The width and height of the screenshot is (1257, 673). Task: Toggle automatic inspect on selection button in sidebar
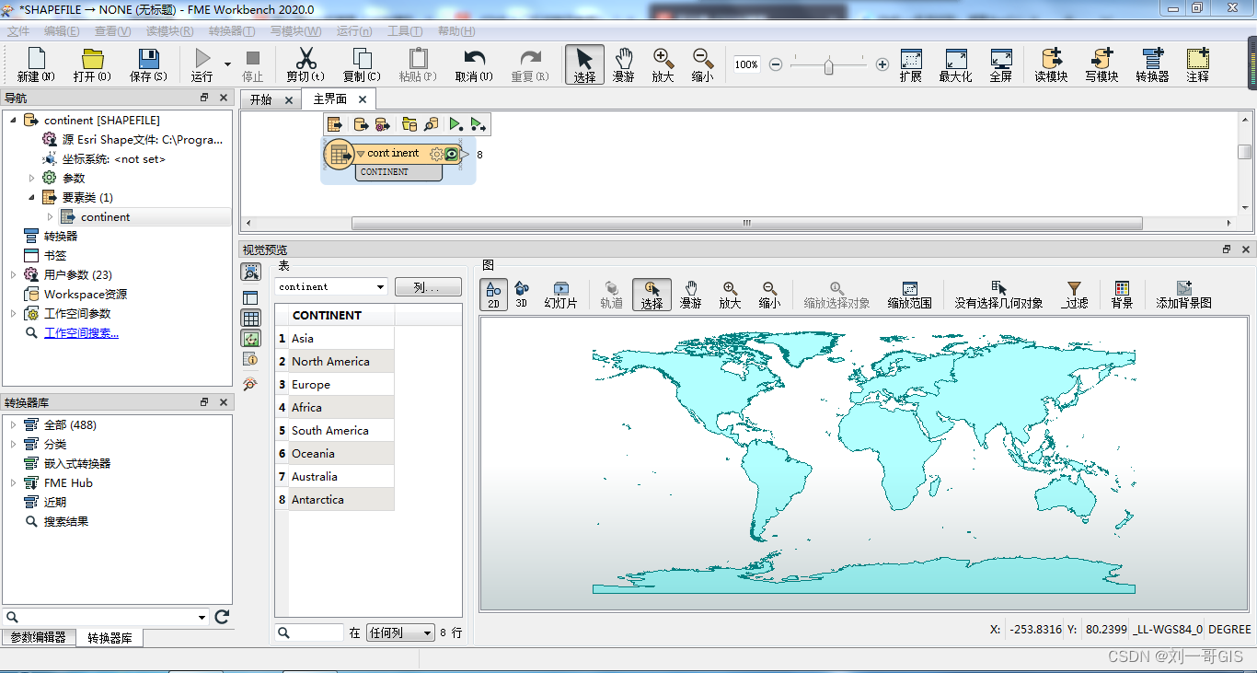[250, 272]
